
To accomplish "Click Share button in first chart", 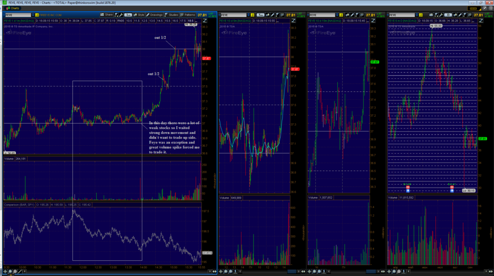I will point(107,15).
